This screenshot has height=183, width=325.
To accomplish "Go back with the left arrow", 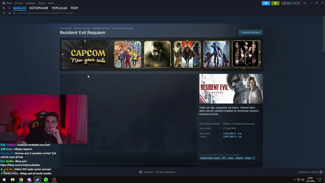I will [x=4, y=8].
